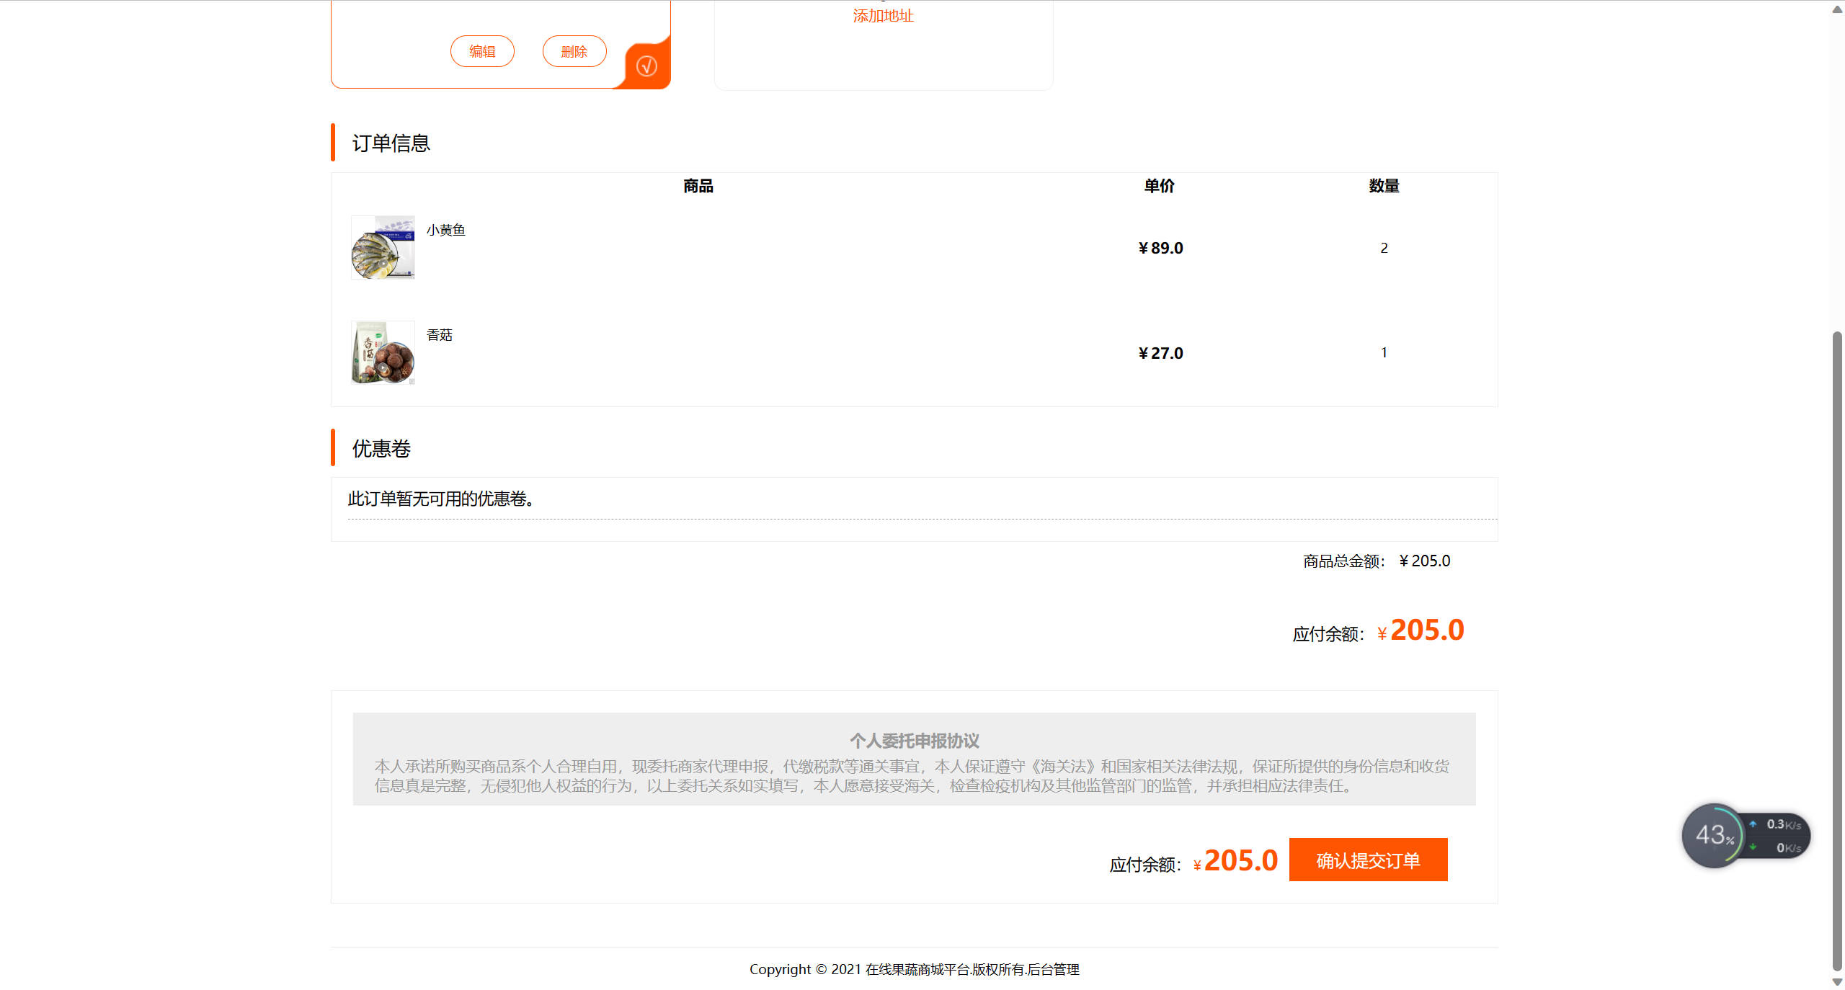Image resolution: width=1845 pixels, height=990 pixels.
Task: Click the green download speed arrow in the speed widget
Action: click(x=1754, y=847)
